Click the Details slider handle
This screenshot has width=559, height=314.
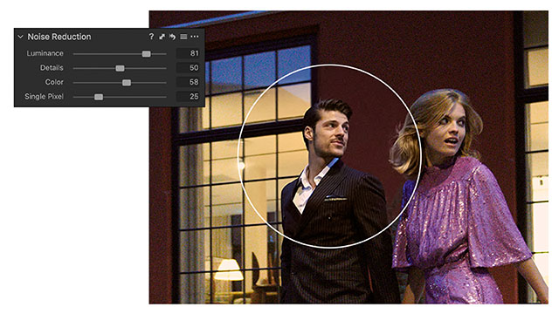(121, 68)
